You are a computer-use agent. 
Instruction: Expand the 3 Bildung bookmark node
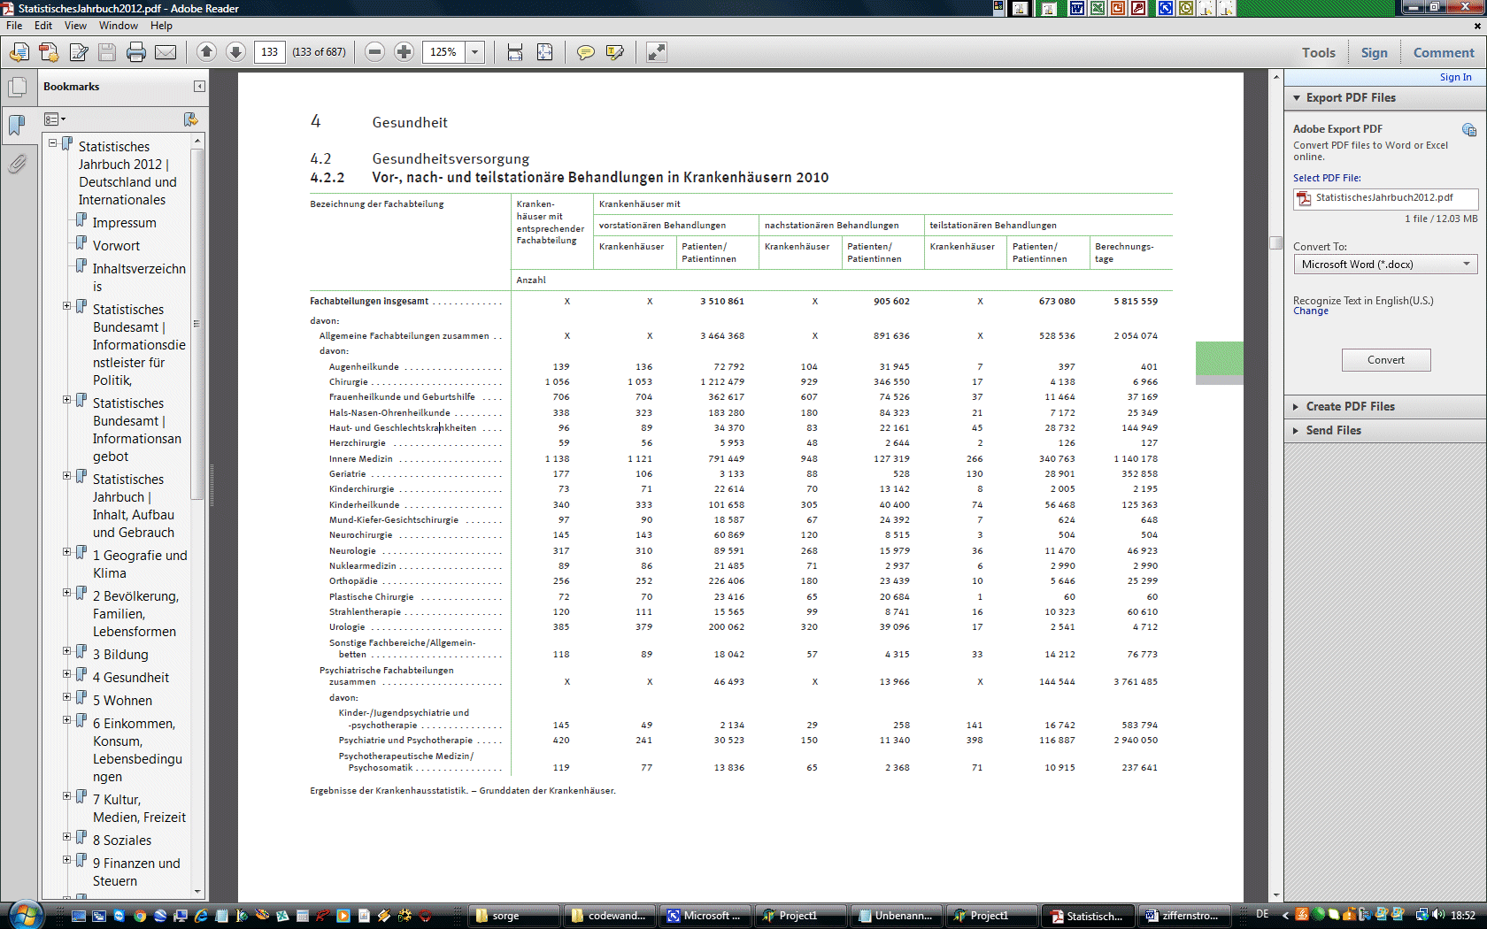67,651
